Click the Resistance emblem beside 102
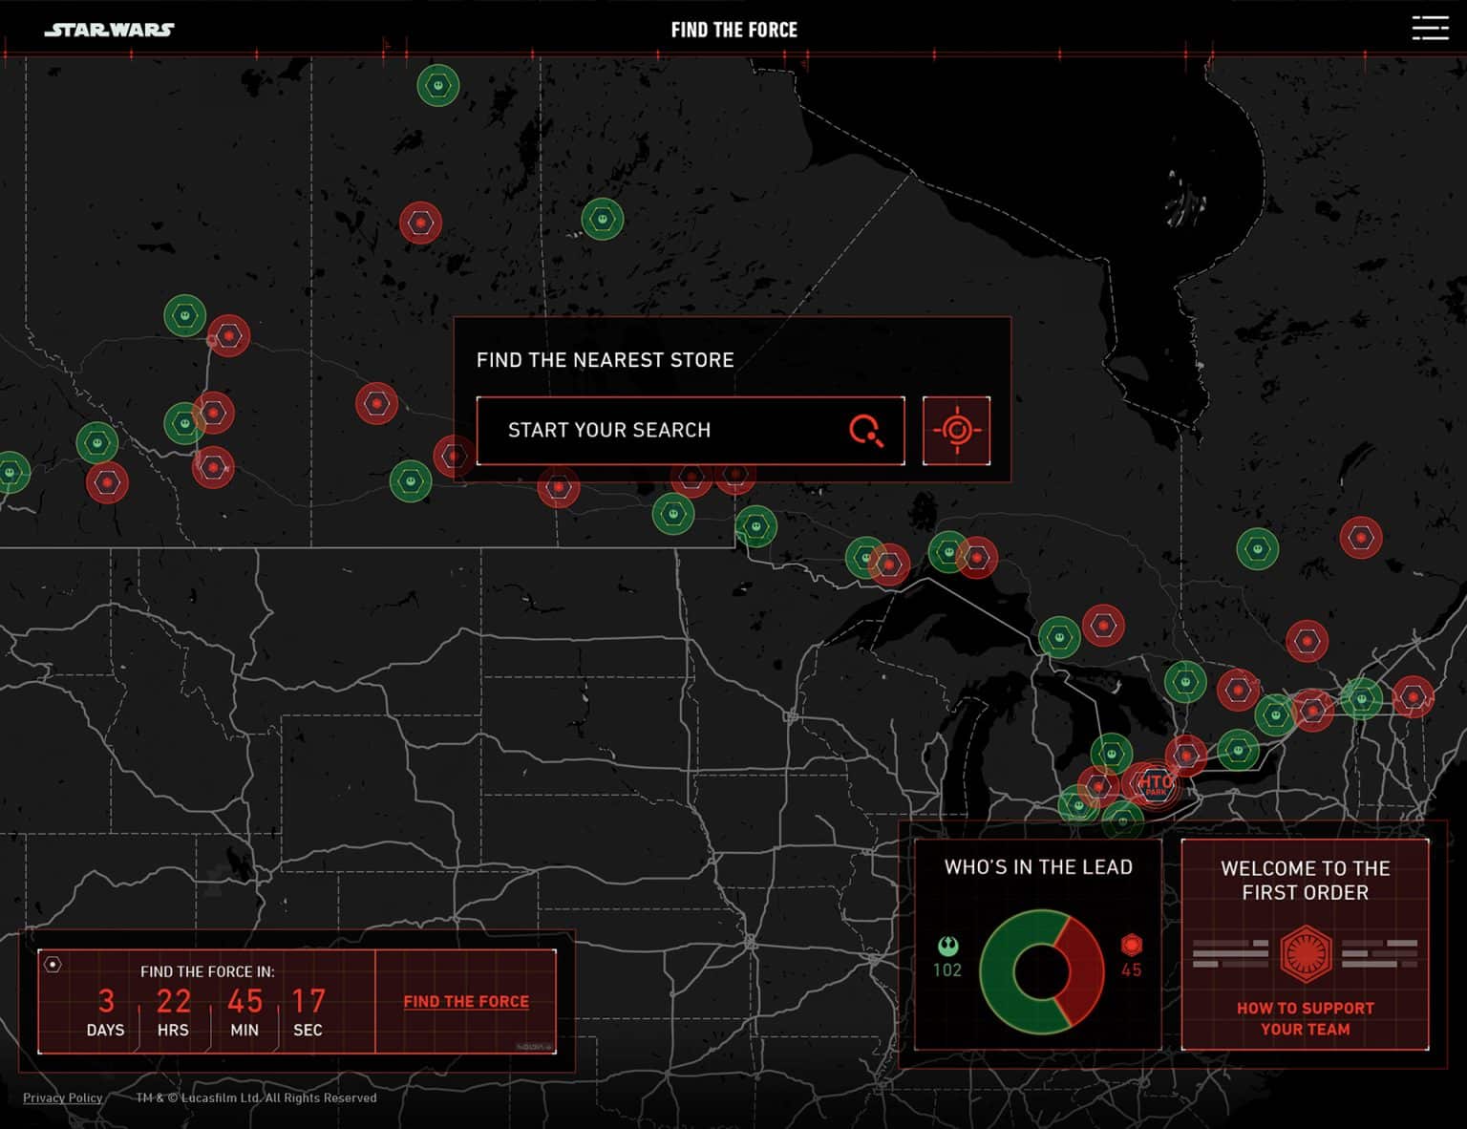1467x1129 pixels. (947, 946)
